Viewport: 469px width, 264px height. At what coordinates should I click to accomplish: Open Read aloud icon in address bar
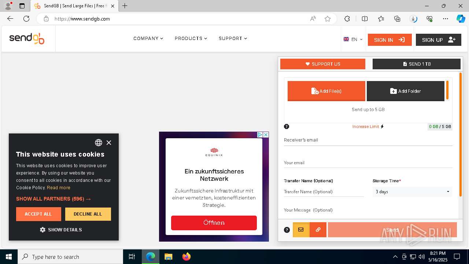pyautogui.click(x=313, y=19)
